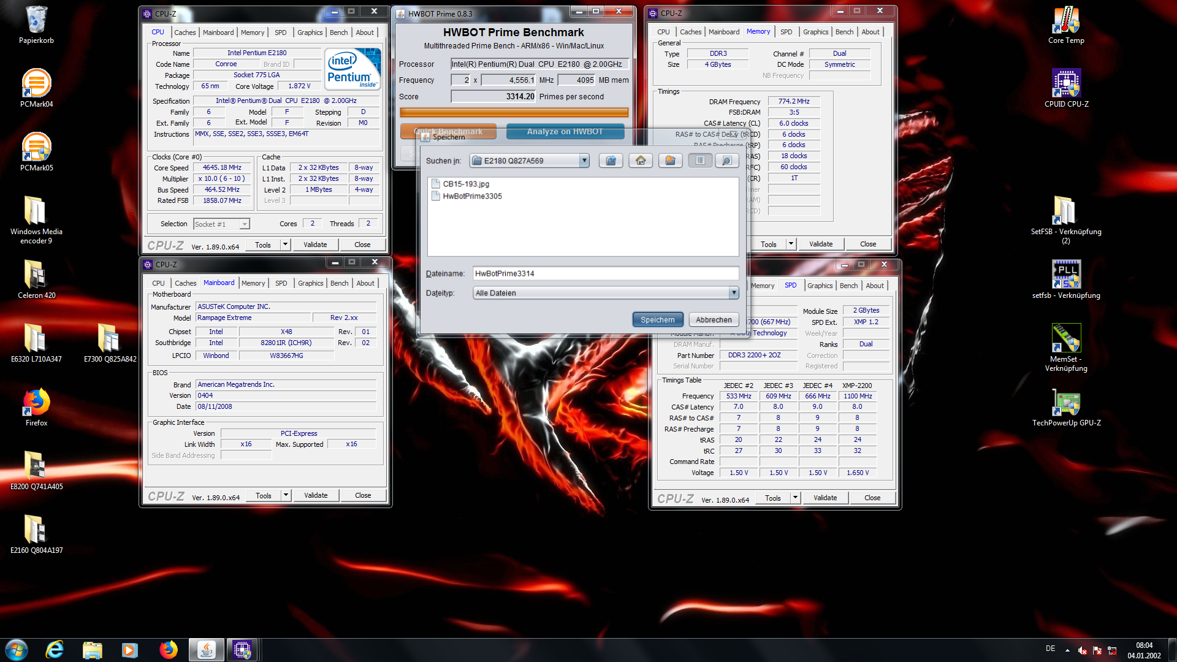Open Graphics tab in bottom-left CPU-Z window
This screenshot has width=1177, height=662.
tap(310, 283)
